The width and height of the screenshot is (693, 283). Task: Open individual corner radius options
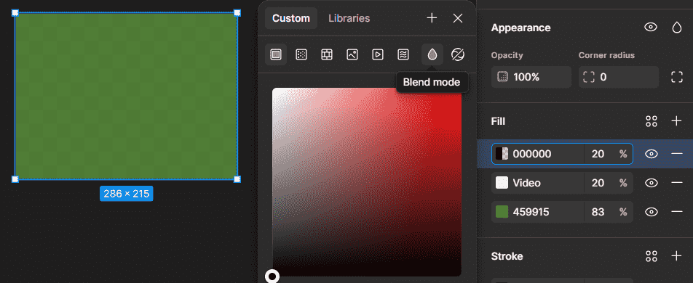[x=677, y=77]
